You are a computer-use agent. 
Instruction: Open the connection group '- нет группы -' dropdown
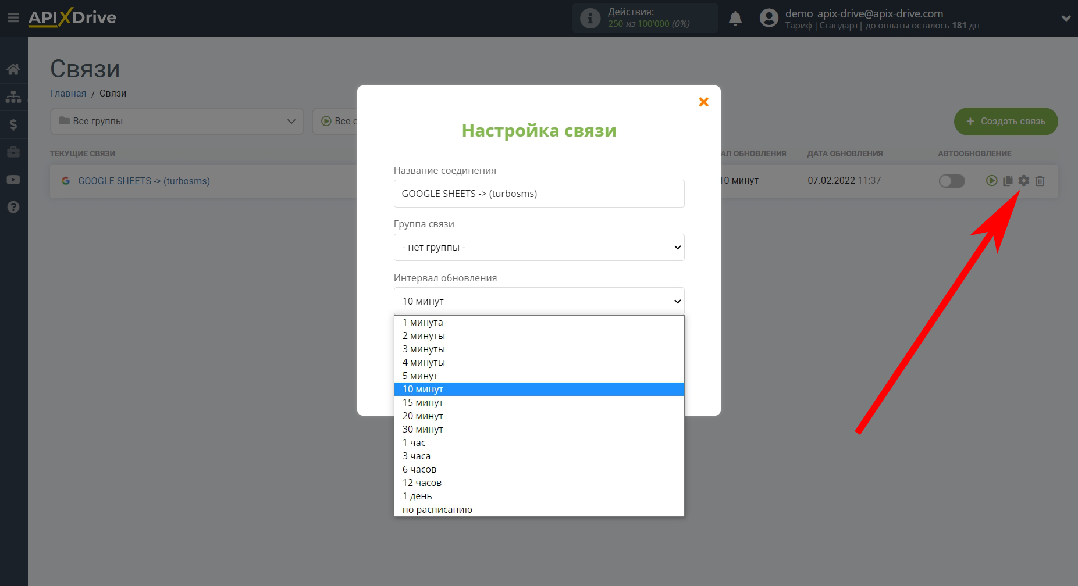coord(539,247)
